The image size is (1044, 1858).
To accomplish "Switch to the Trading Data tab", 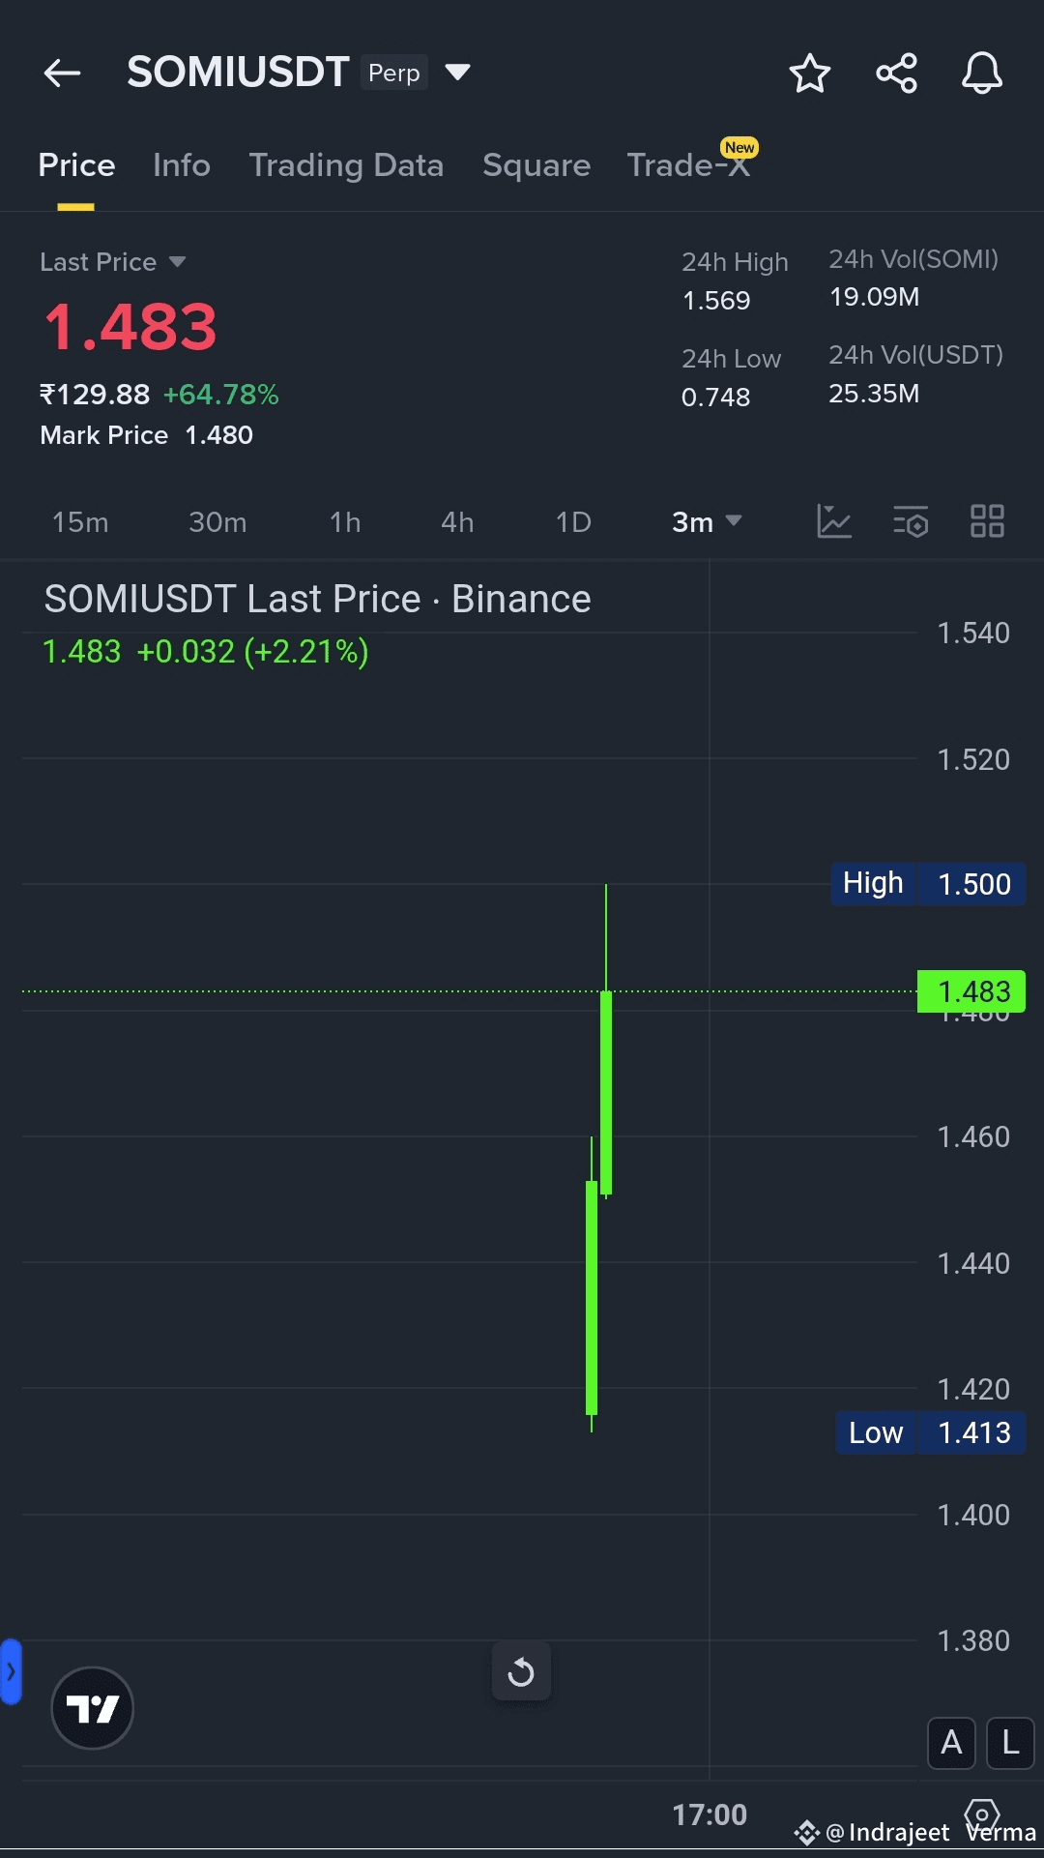I will pyautogui.click(x=346, y=165).
